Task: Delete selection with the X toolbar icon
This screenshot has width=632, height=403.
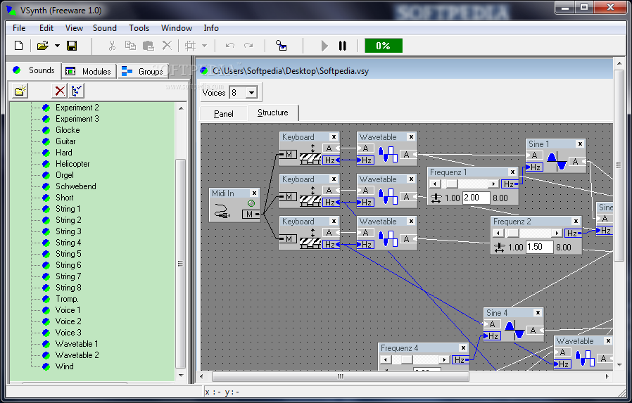Action: pyautogui.click(x=167, y=46)
